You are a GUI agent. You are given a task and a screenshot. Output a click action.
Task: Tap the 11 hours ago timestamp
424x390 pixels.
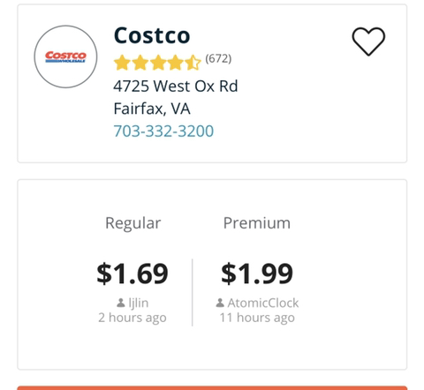point(257,318)
